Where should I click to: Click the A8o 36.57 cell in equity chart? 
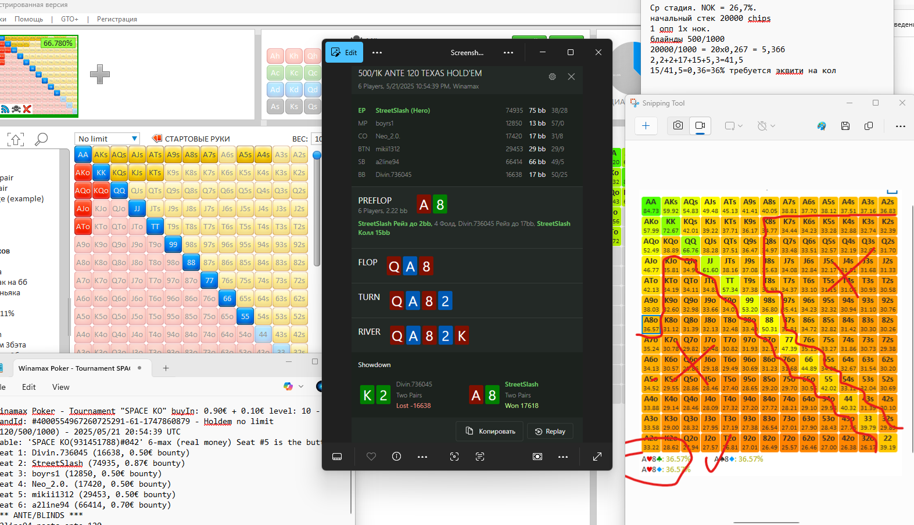651,324
